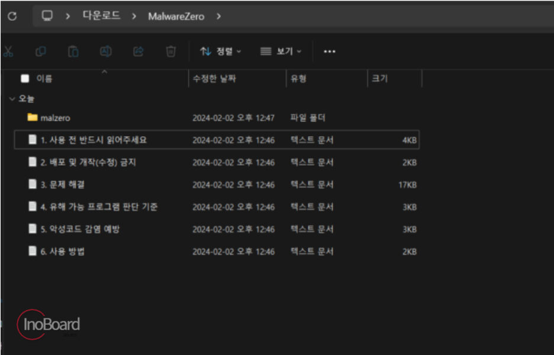Expand chevron after the monitor icon in breadcrumb

pyautogui.click(x=68, y=16)
